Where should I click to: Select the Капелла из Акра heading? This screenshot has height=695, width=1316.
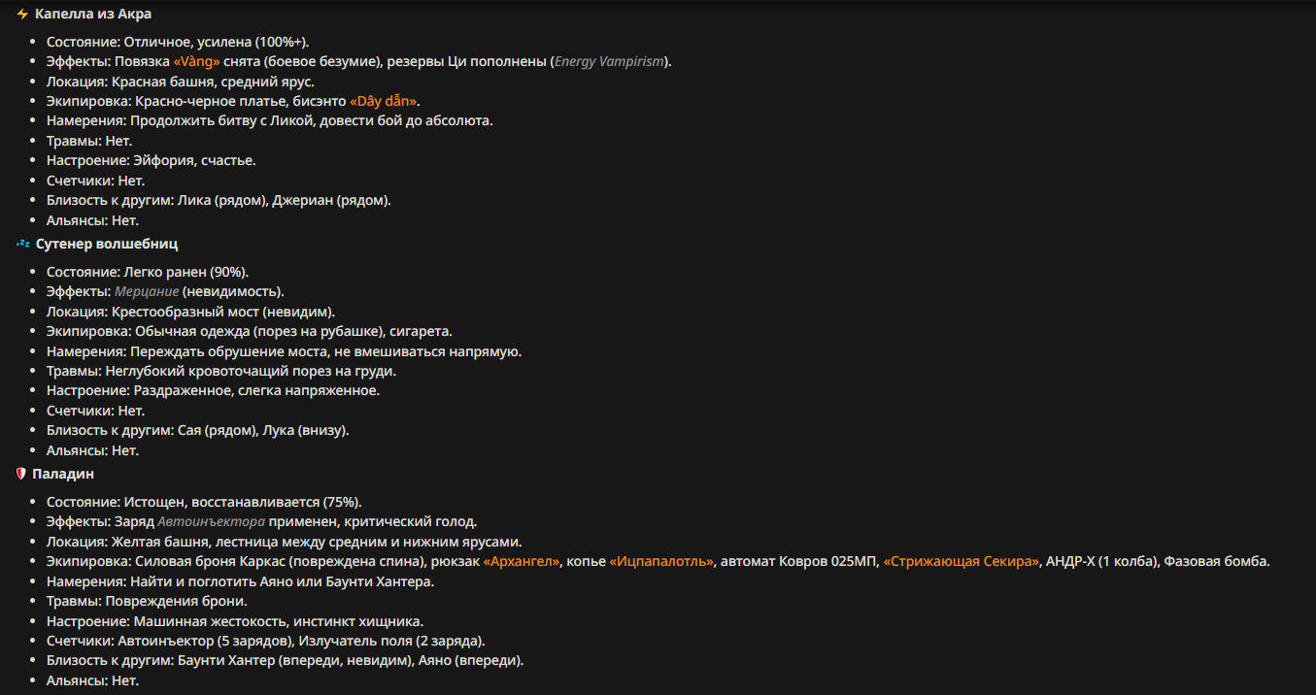pos(93,15)
